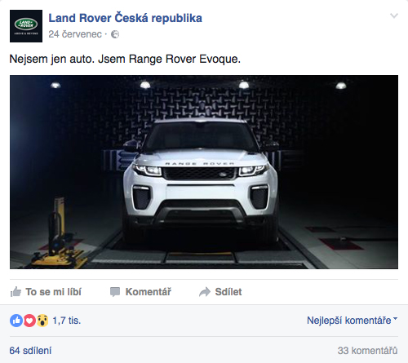Viewport: 408px width, 363px height.
Task: Open the Range Rover Evoque photo
Action: (x=204, y=172)
